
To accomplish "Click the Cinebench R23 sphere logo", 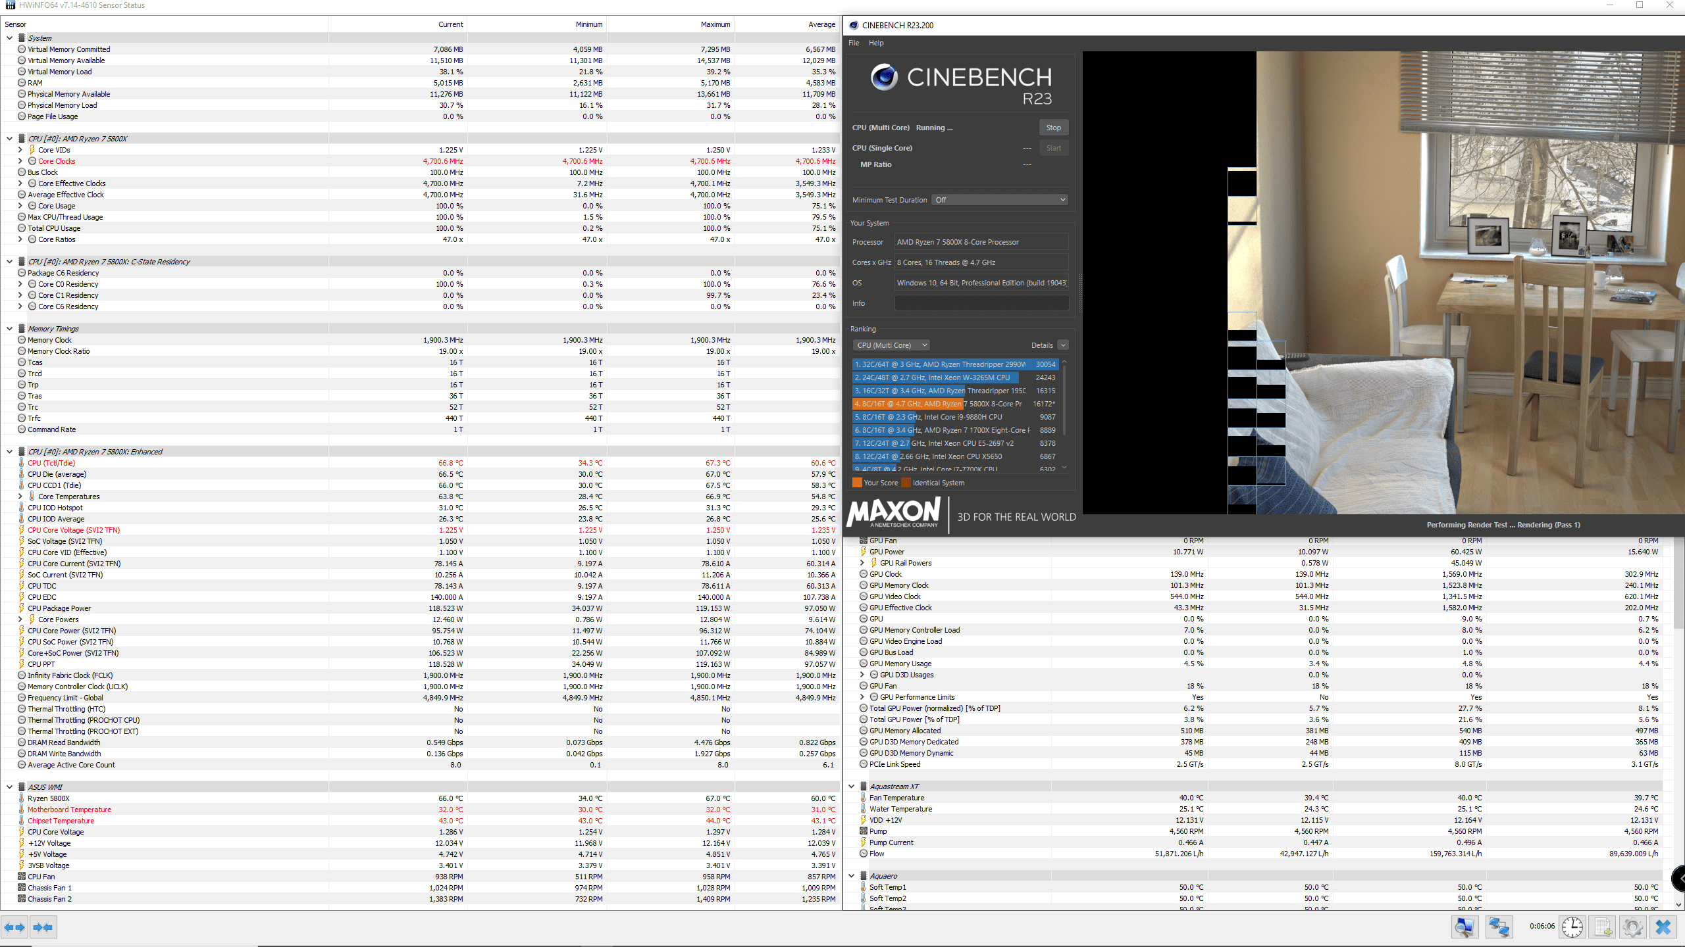I will click(x=884, y=77).
